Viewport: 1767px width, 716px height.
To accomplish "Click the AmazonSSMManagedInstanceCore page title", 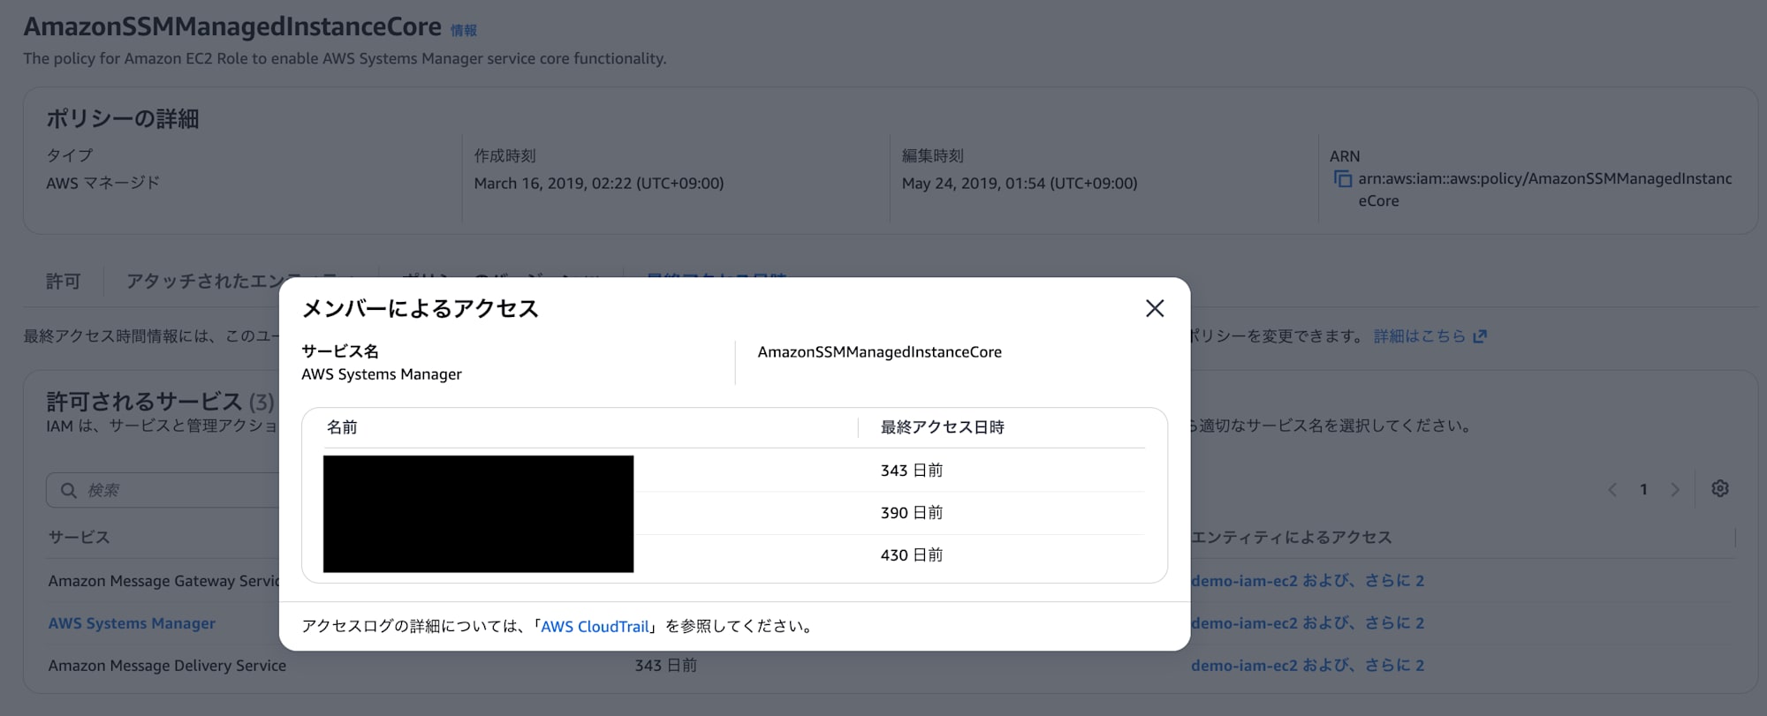I will pos(232,26).
